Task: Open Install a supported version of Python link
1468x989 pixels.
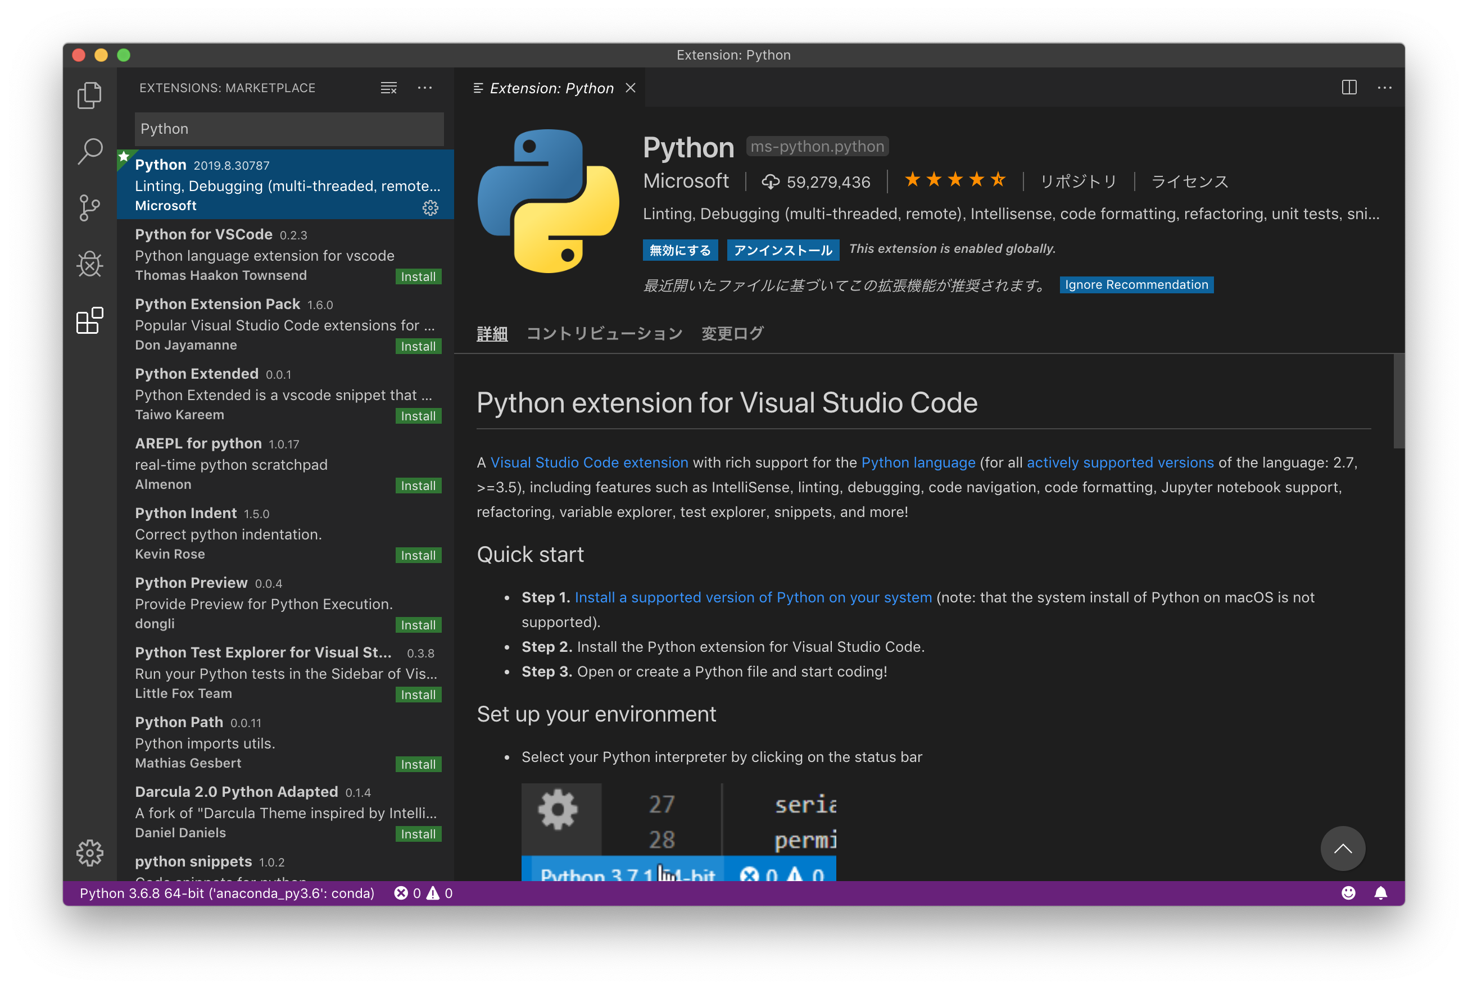Action: click(753, 597)
